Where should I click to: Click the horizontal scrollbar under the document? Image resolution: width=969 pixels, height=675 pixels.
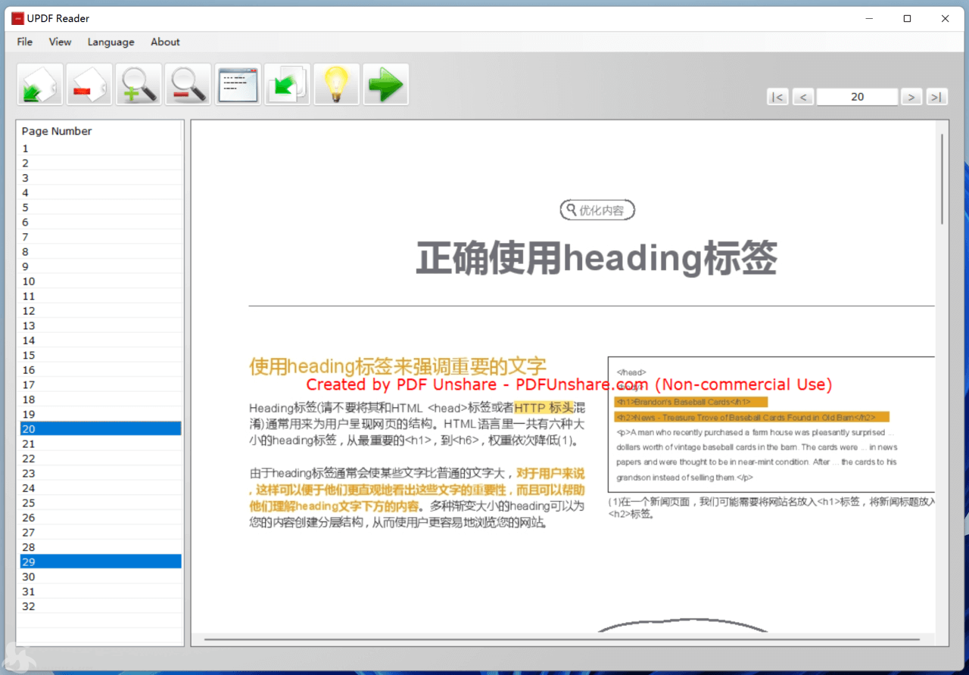(x=562, y=640)
